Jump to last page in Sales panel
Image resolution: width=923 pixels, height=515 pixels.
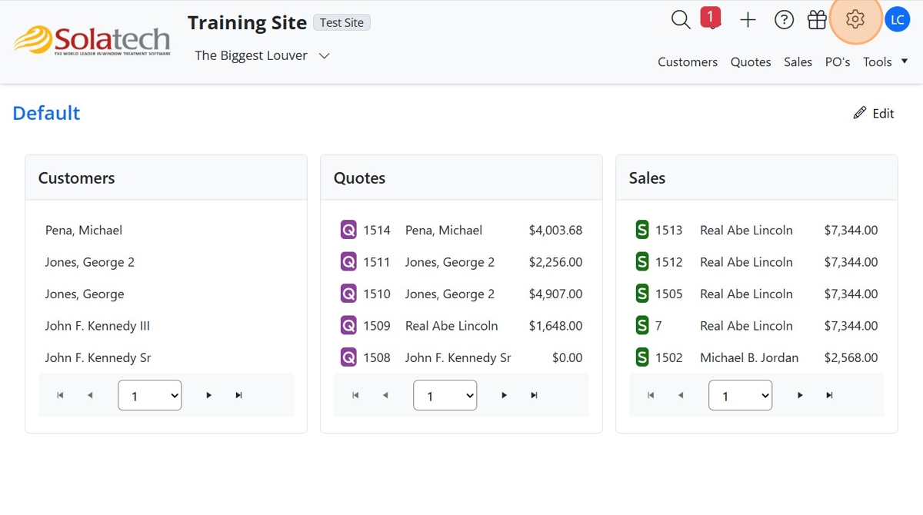pos(829,395)
